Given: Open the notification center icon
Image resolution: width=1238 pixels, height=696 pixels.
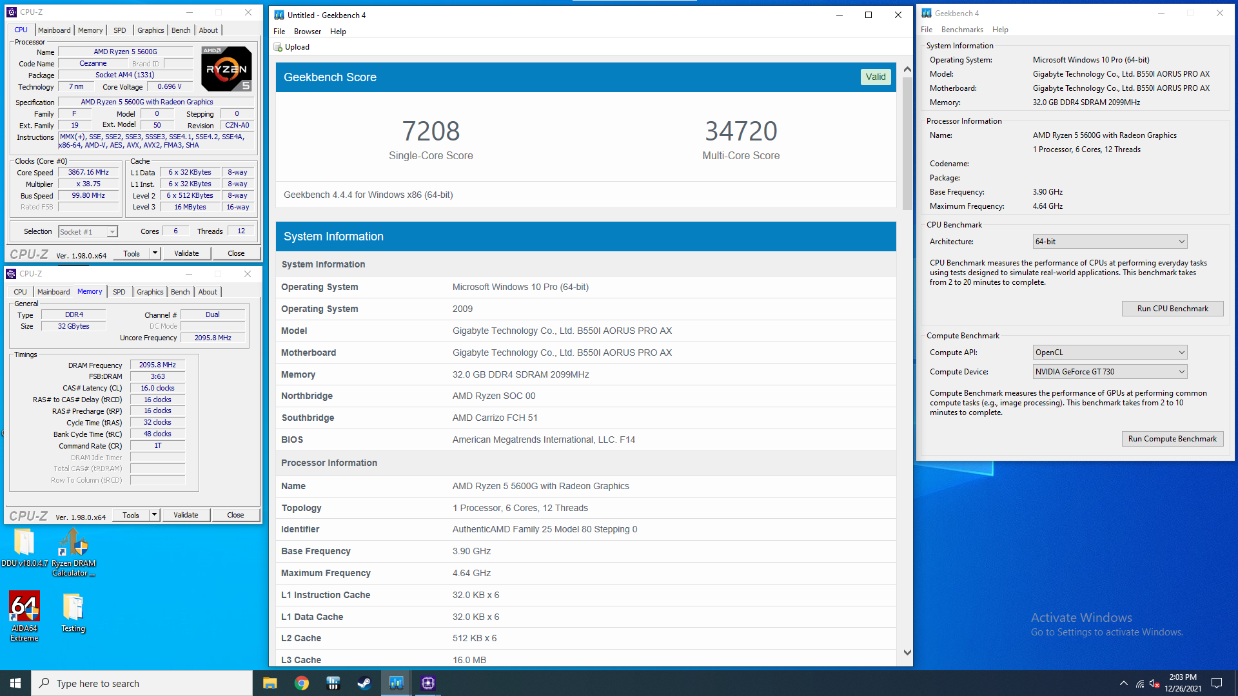Looking at the screenshot, I should 1217,683.
